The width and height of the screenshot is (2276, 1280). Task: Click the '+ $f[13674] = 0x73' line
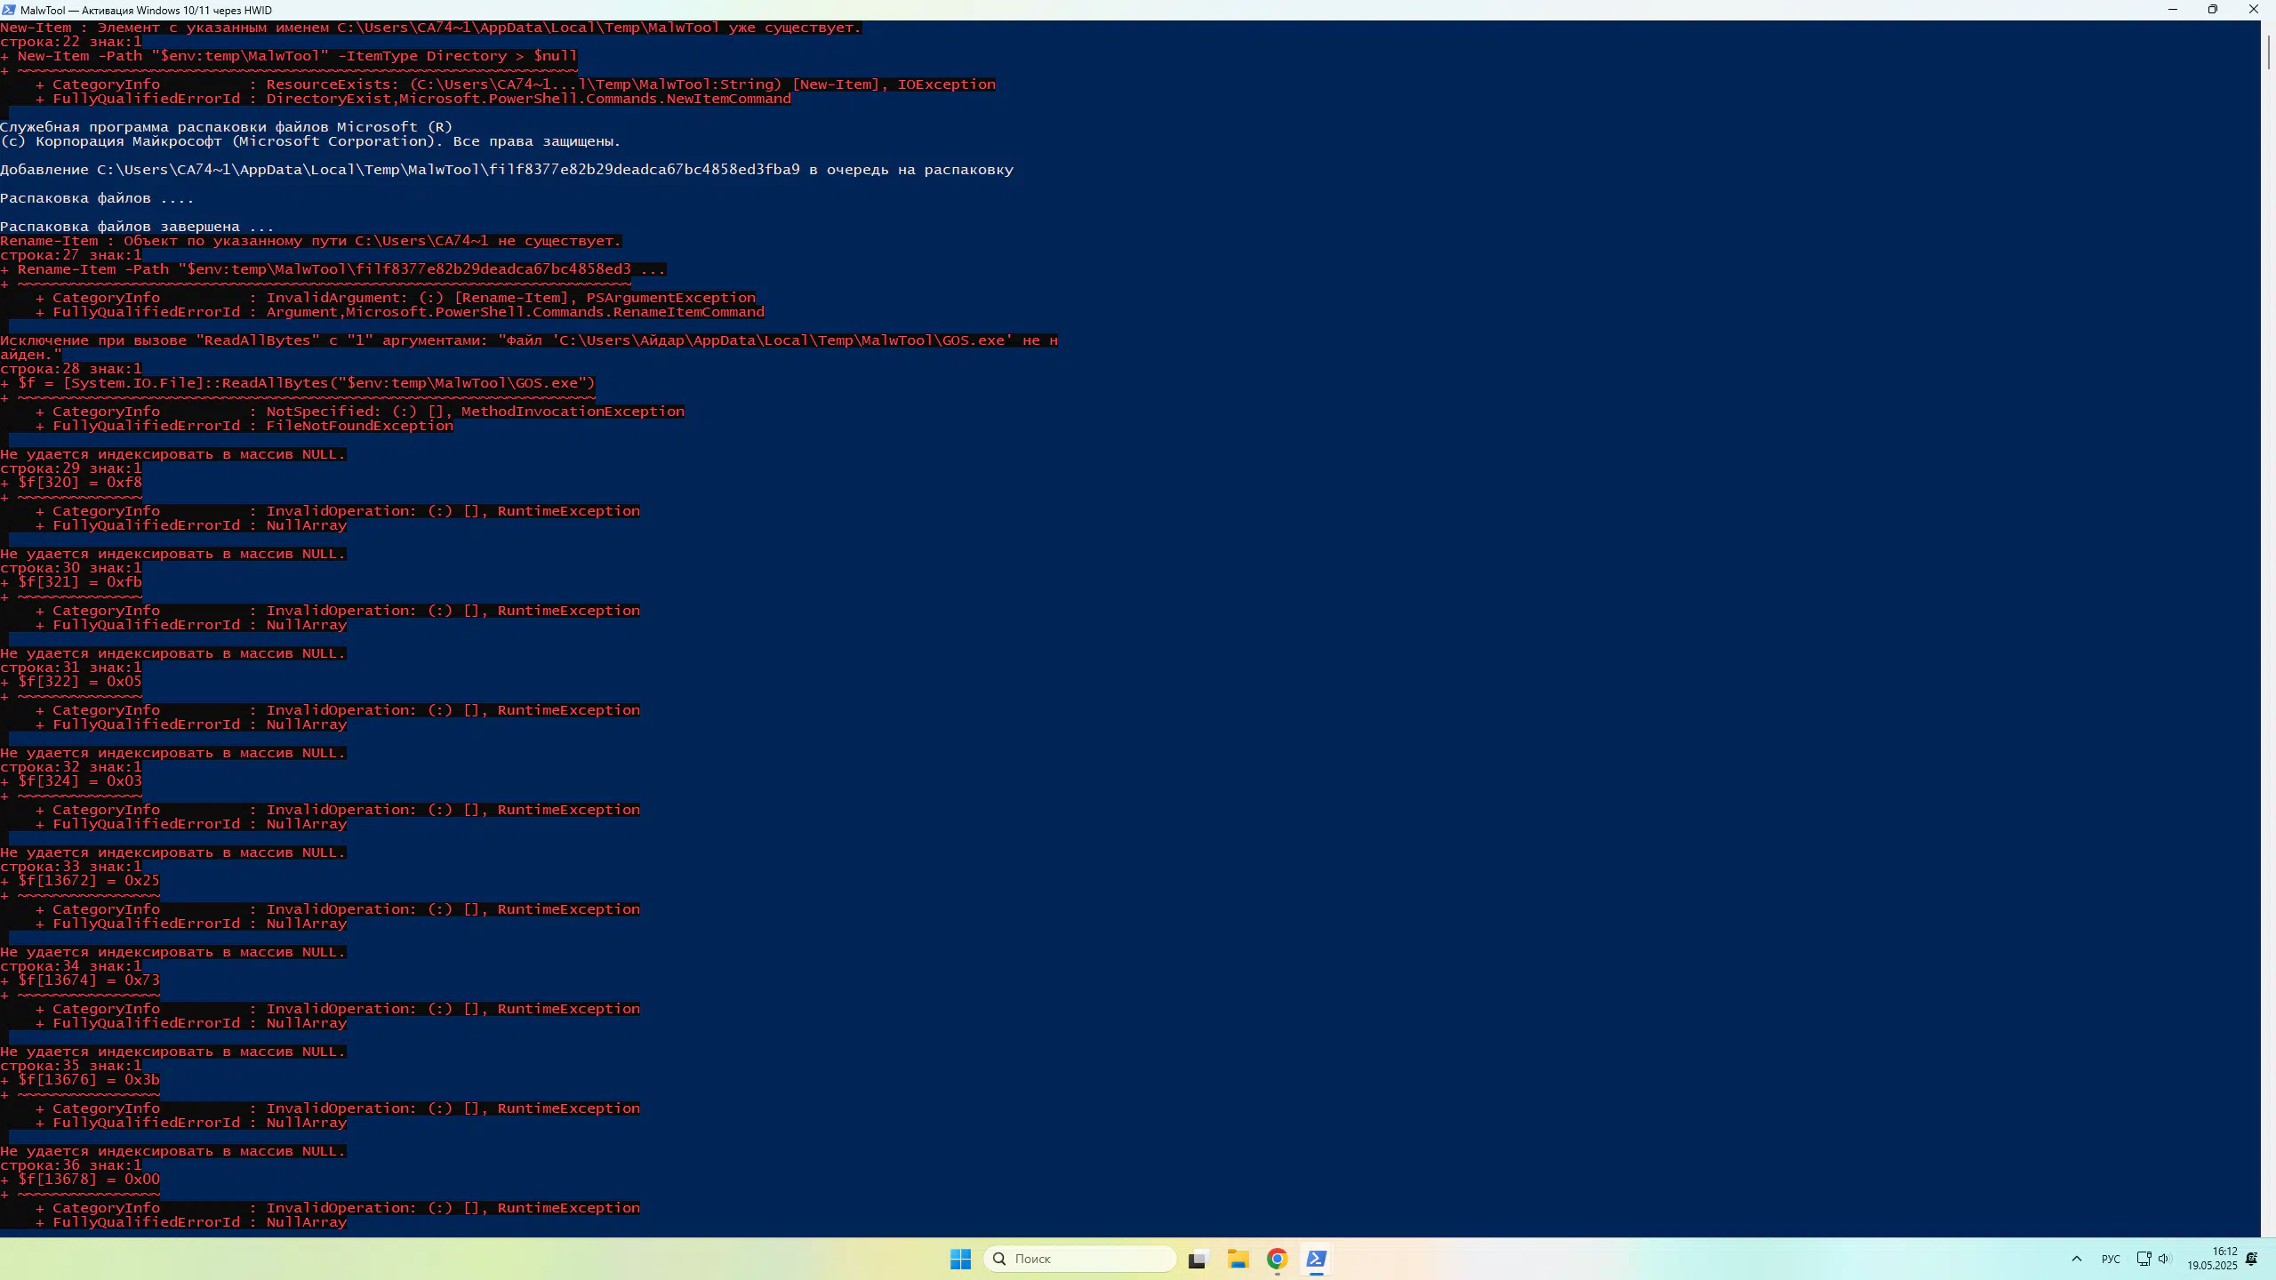tap(80, 980)
